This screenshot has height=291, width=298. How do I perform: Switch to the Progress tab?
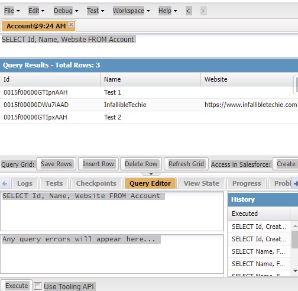pyautogui.click(x=247, y=183)
